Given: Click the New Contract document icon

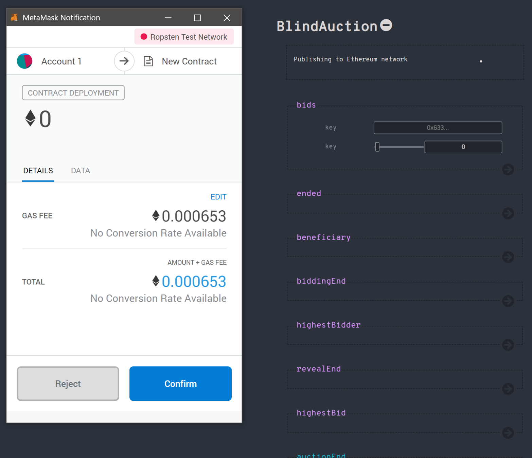Looking at the screenshot, I should 148,61.
